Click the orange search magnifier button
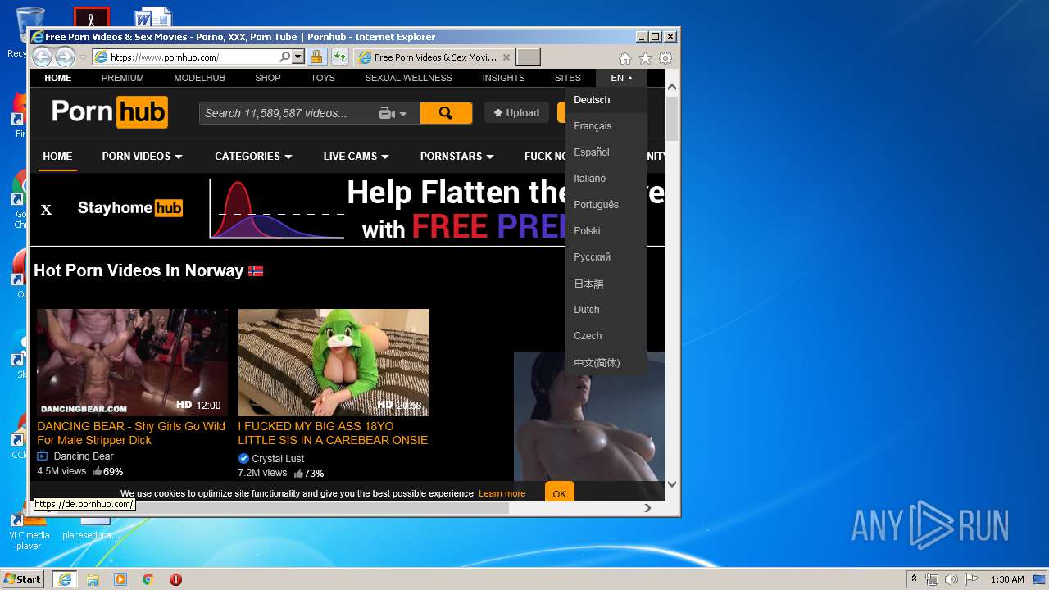 pos(446,113)
